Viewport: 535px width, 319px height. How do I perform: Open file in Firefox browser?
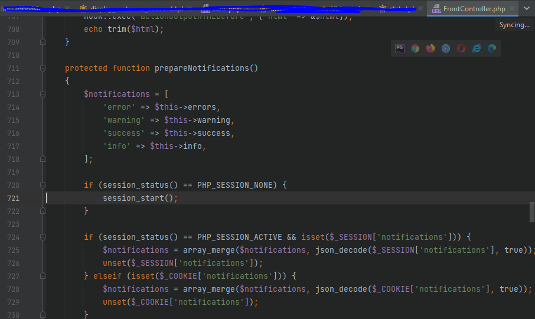coord(430,48)
